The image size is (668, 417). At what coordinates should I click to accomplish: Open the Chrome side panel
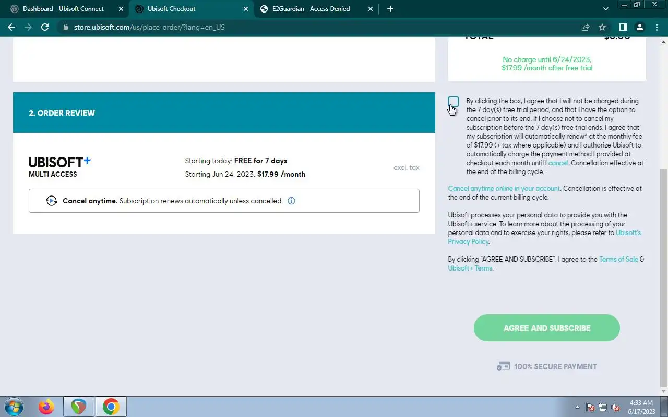(623, 27)
